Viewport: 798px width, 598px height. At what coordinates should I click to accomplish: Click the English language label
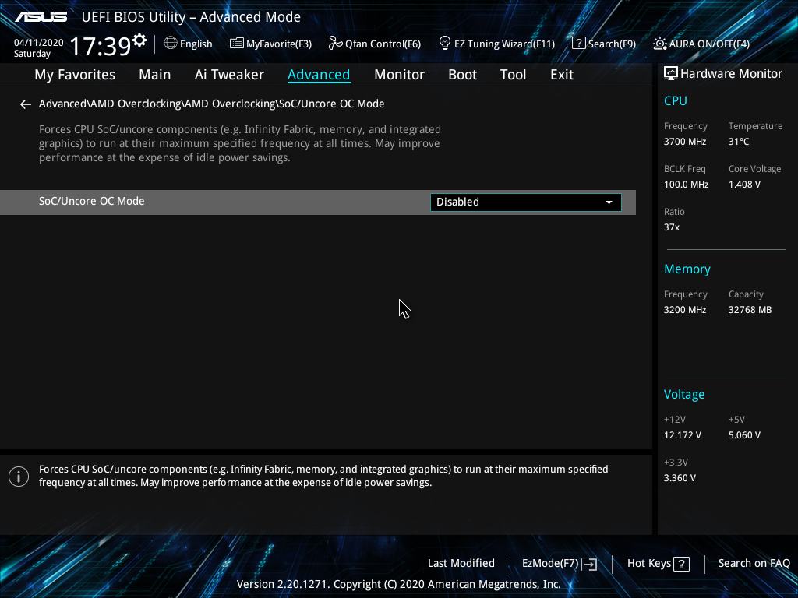[196, 44]
